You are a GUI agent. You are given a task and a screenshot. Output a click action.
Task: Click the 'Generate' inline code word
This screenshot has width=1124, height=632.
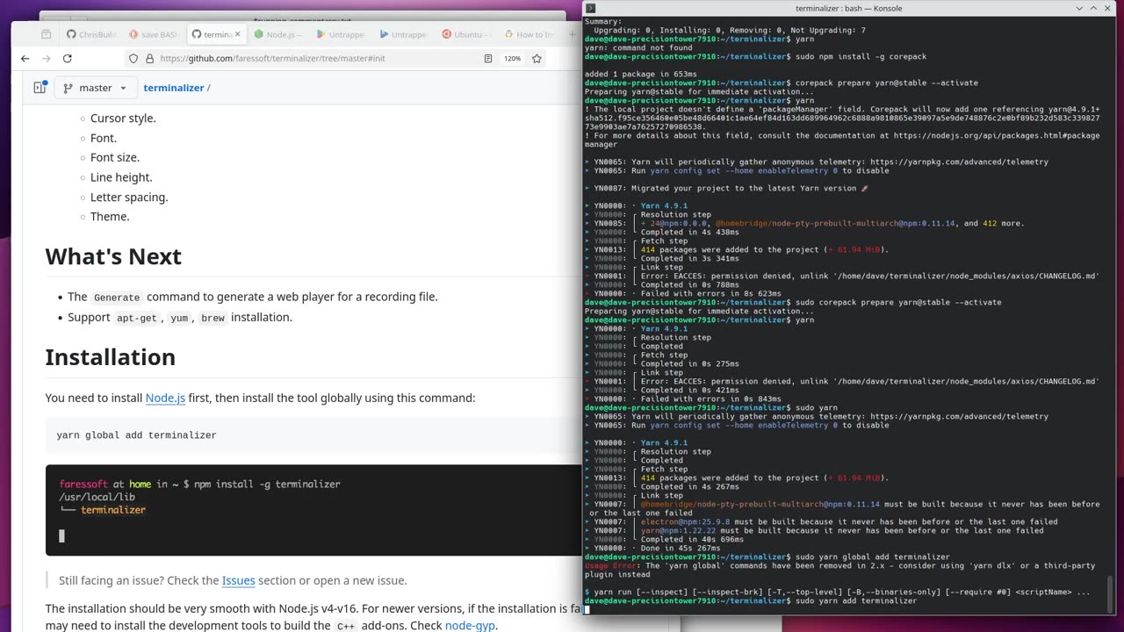tap(117, 298)
